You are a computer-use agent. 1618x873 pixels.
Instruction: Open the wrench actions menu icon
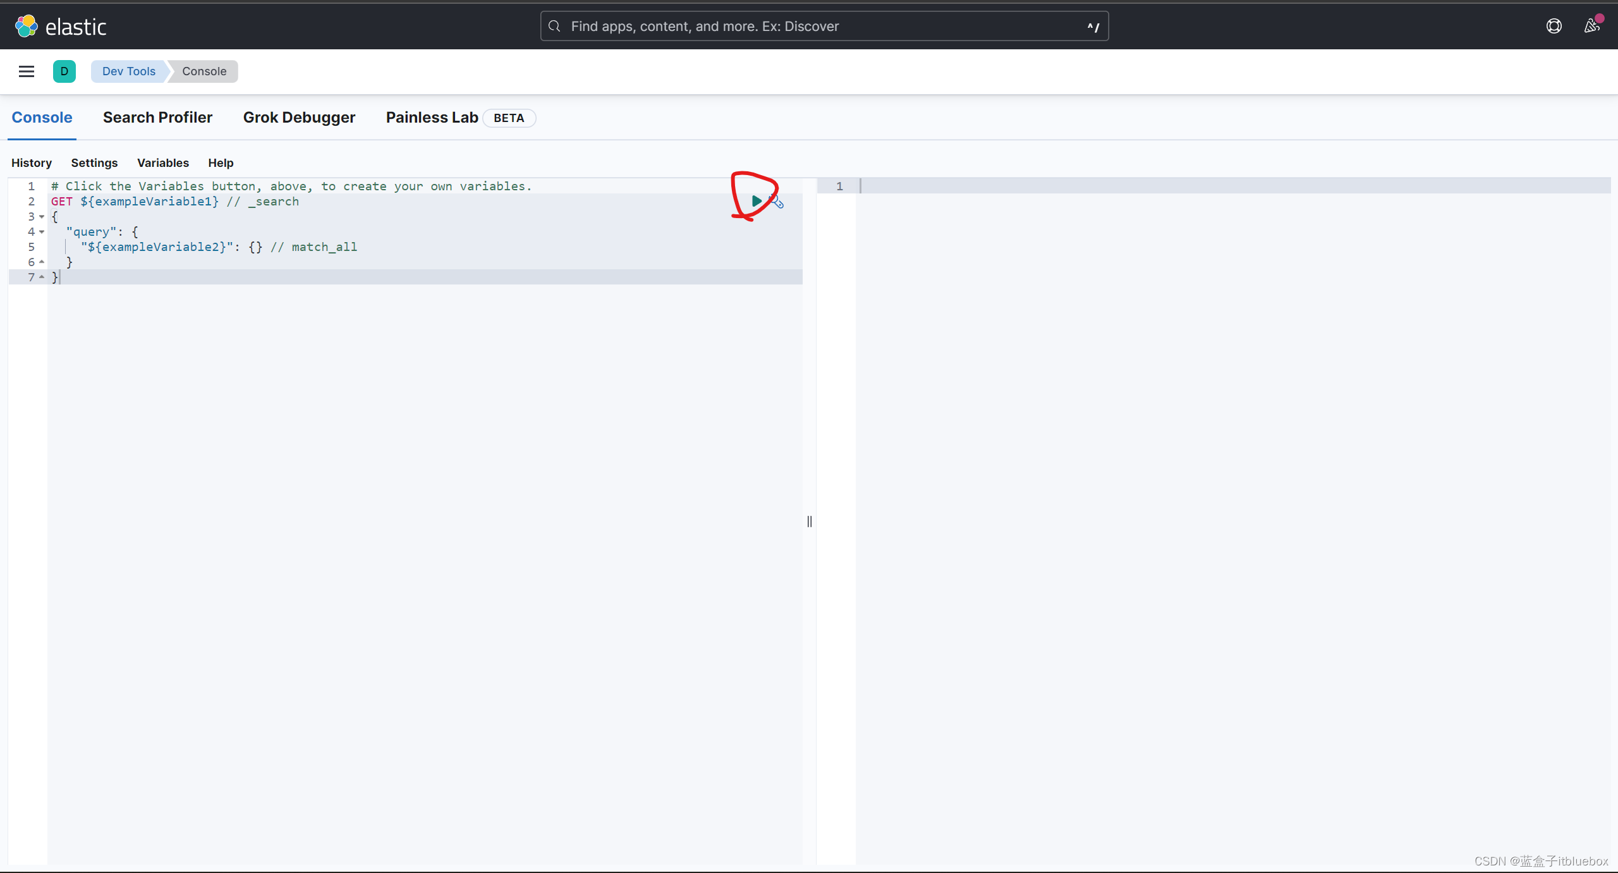pyautogui.click(x=777, y=202)
